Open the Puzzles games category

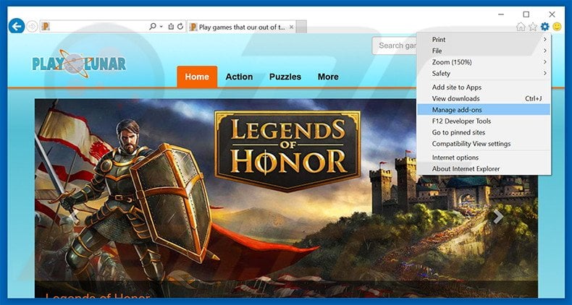[x=285, y=77]
